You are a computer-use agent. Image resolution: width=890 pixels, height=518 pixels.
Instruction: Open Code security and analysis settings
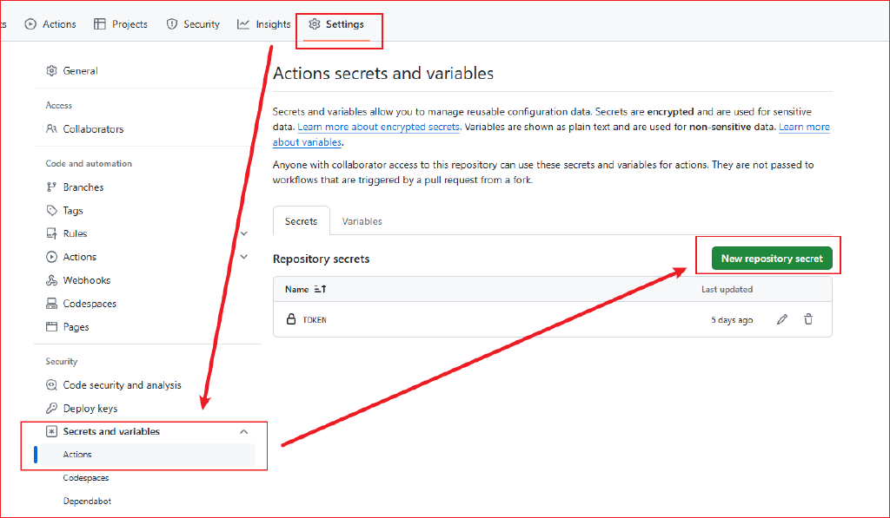pos(122,385)
